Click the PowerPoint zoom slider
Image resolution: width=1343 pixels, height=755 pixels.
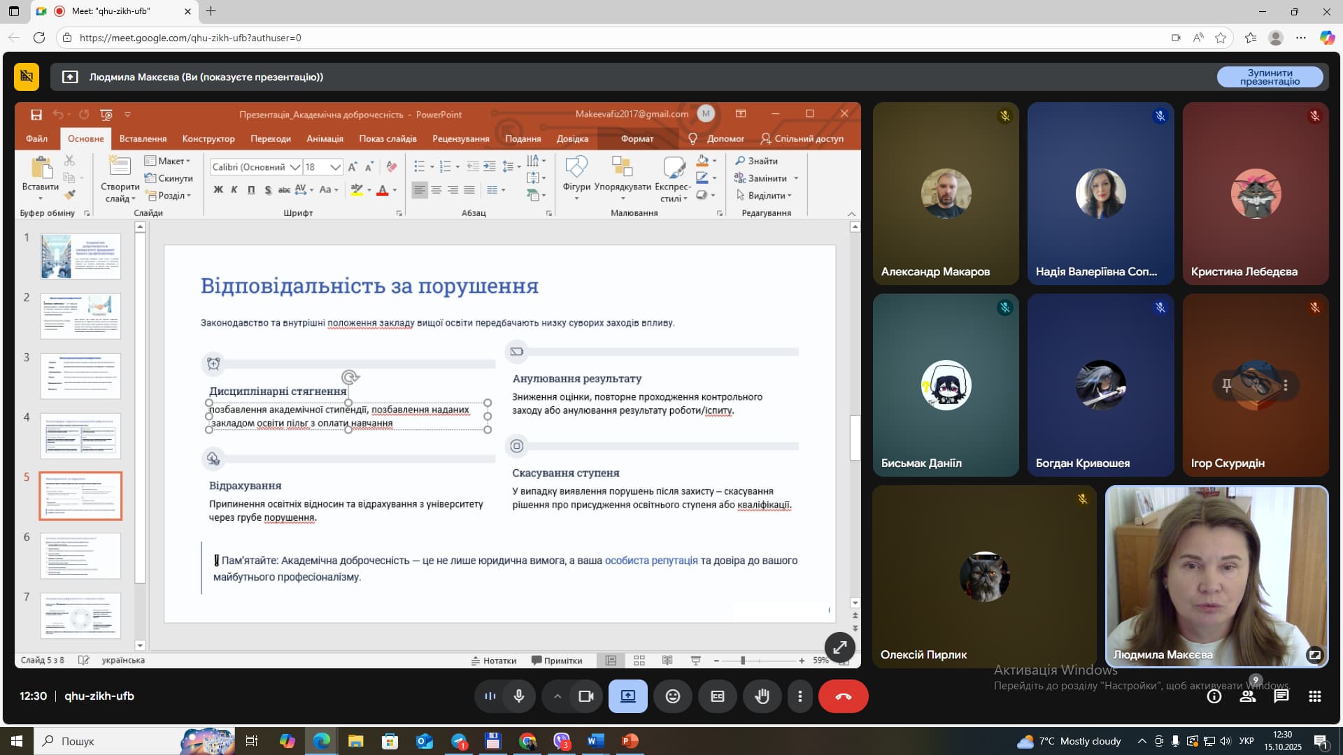click(x=743, y=661)
